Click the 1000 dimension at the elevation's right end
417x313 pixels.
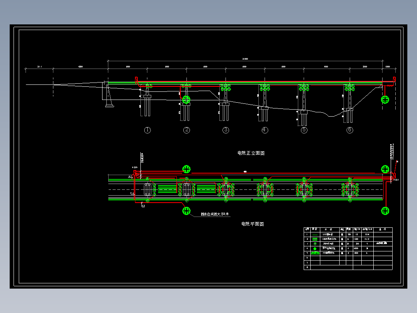click(x=388, y=67)
